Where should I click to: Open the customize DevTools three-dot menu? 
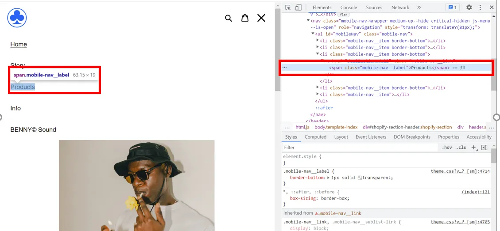480,8
